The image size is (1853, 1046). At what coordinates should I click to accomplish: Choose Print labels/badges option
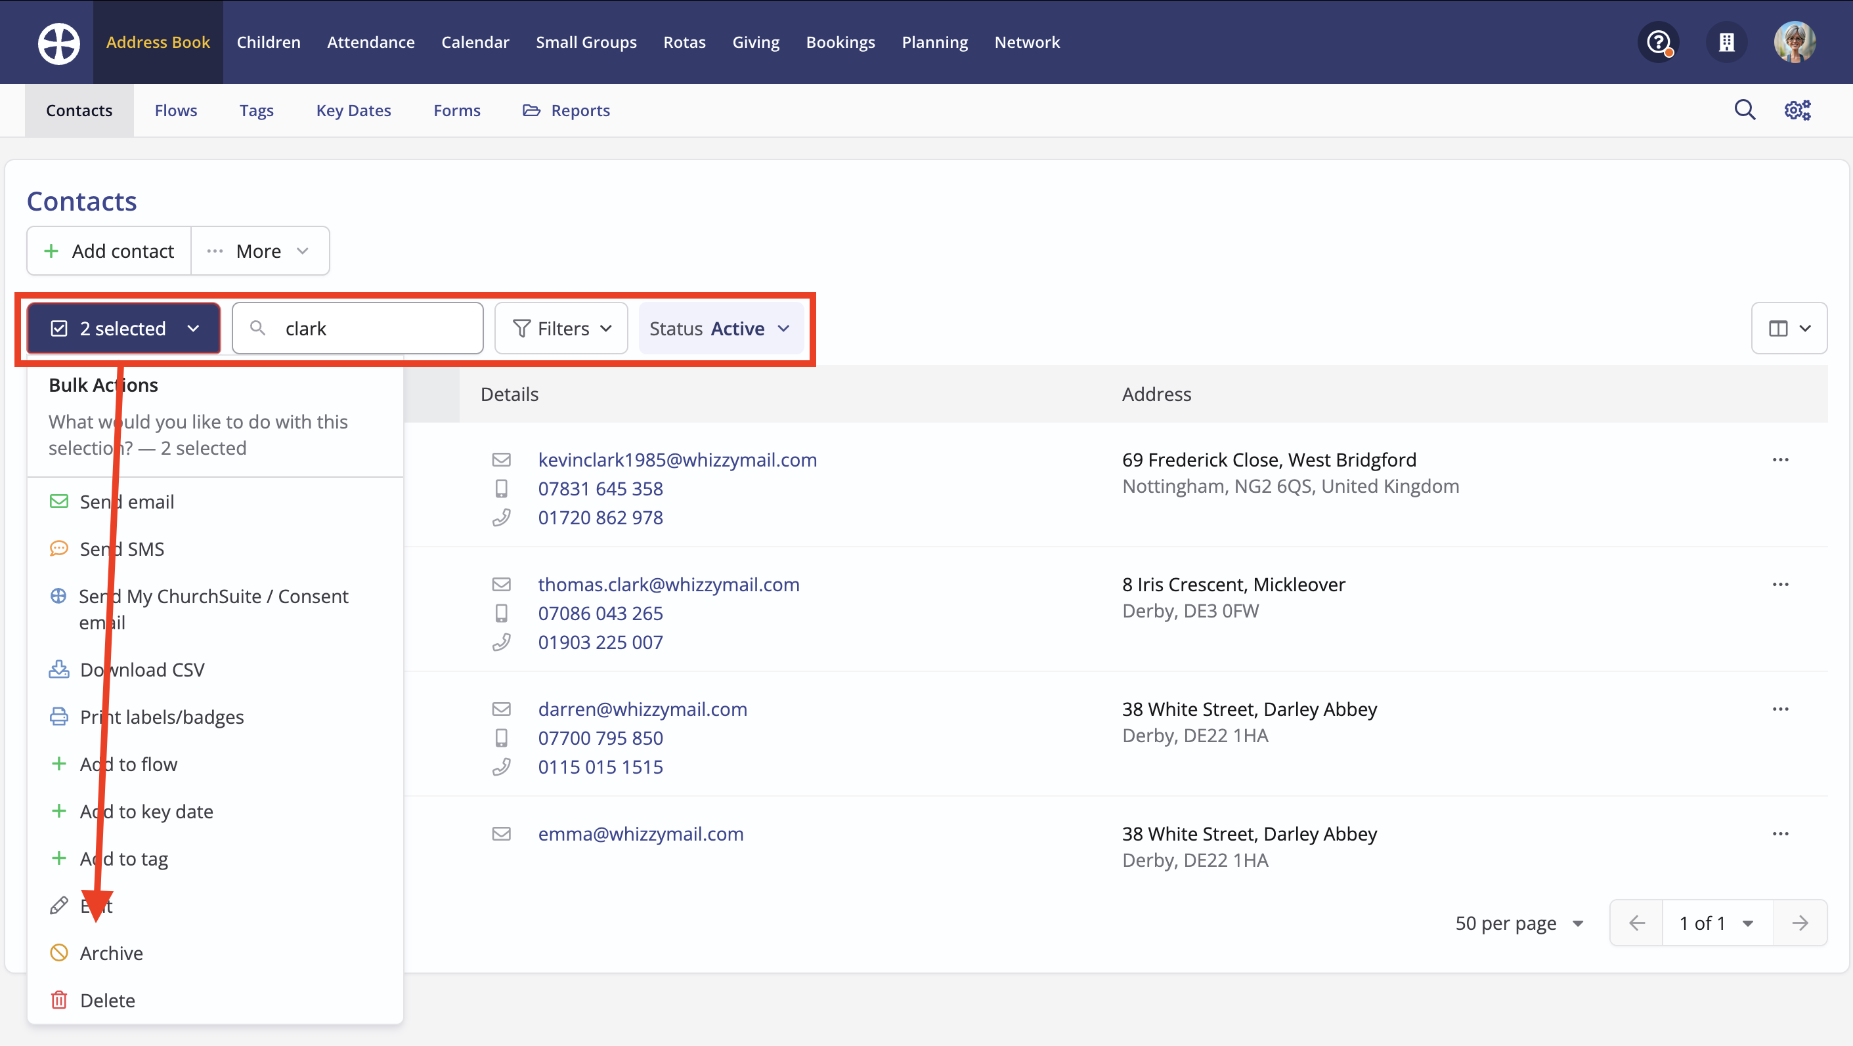(x=215, y=717)
